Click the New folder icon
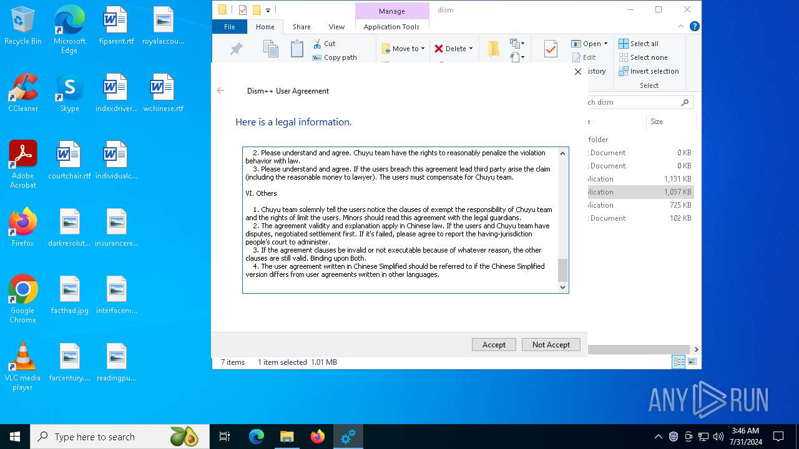The width and height of the screenshot is (799, 449). (x=493, y=49)
